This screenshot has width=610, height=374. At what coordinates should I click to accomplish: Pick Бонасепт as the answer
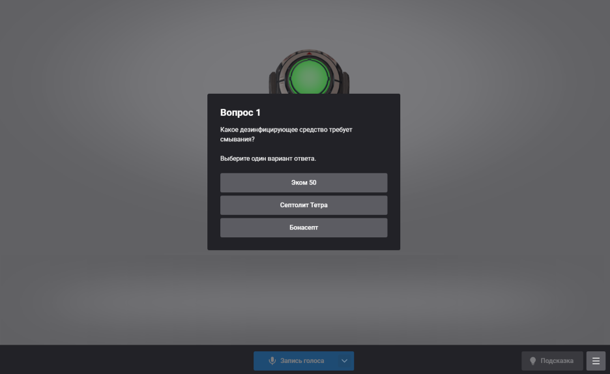point(304,228)
